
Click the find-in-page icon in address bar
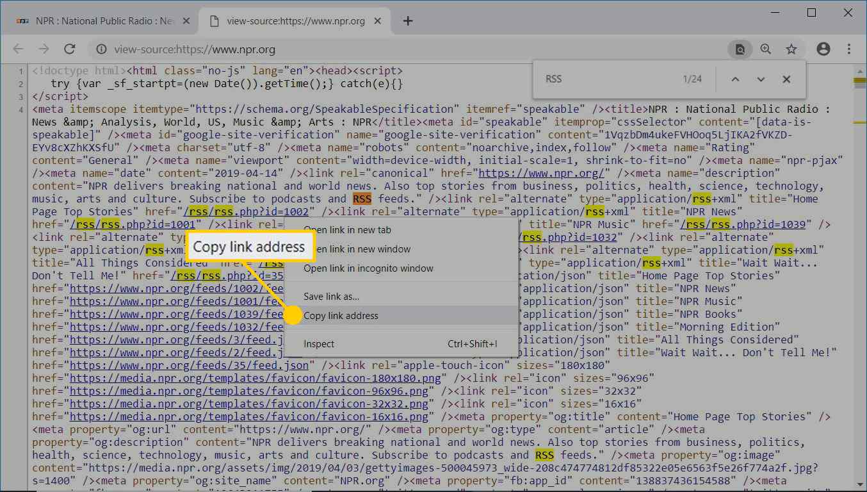pyautogui.click(x=740, y=49)
